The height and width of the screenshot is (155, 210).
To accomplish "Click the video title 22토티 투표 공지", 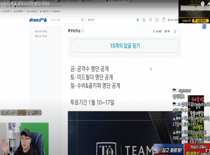I will [25, 3].
